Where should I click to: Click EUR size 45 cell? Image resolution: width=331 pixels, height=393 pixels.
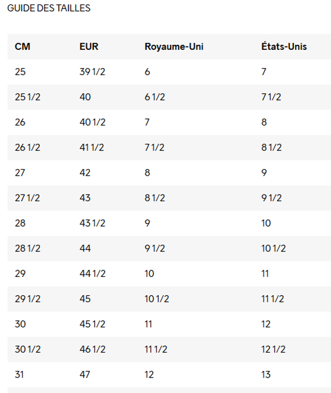click(86, 298)
